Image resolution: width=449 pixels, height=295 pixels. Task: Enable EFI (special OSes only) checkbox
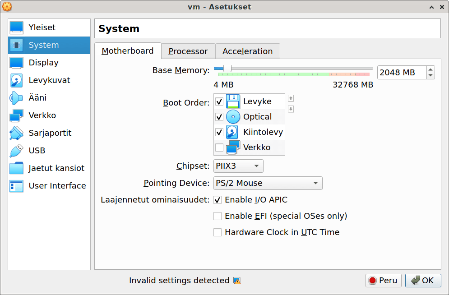click(x=218, y=216)
